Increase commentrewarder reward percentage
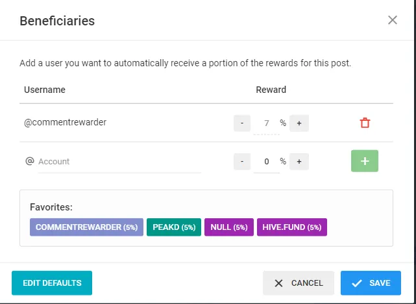This screenshot has height=304, width=416. pyautogui.click(x=299, y=123)
